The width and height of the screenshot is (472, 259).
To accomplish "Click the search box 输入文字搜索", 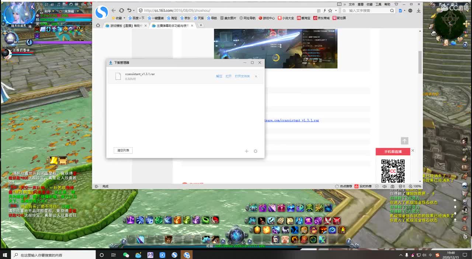I will pyautogui.click(x=367, y=11).
